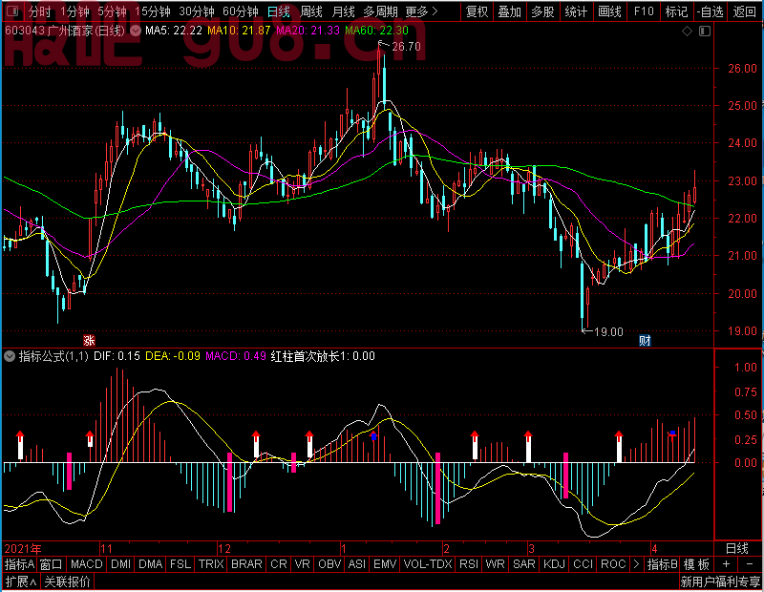The width and height of the screenshot is (764, 592).
Task: Open the F10 company info
Action: pos(644,11)
